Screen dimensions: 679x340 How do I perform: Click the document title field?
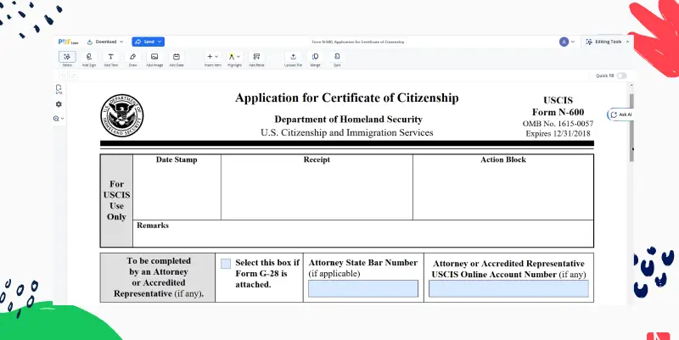coord(358,42)
